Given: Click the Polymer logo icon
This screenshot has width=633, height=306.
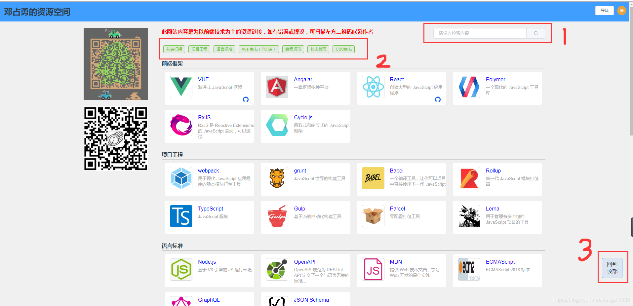Looking at the screenshot, I should click(x=469, y=87).
